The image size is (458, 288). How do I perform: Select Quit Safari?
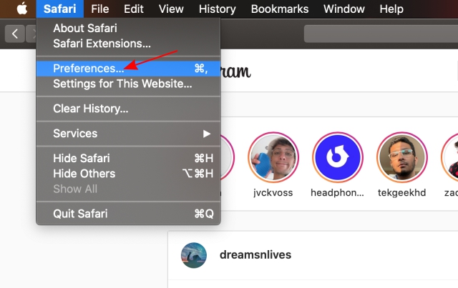(128, 214)
